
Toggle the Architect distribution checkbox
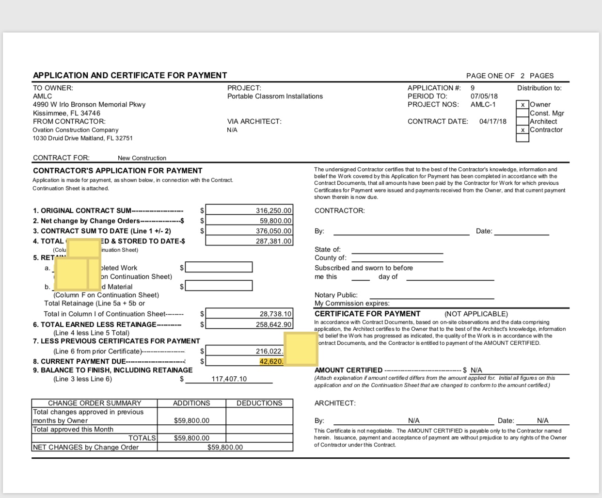click(x=523, y=121)
